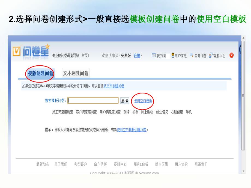Click the 使用空白模板 link

click(143, 101)
